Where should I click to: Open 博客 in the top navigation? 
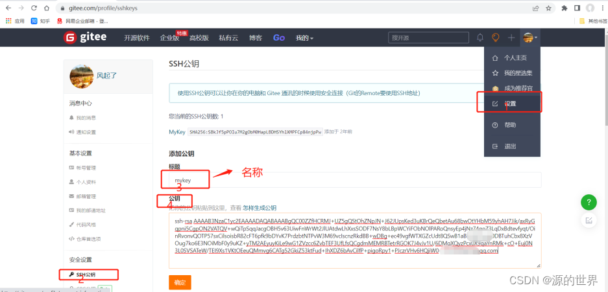256,38
